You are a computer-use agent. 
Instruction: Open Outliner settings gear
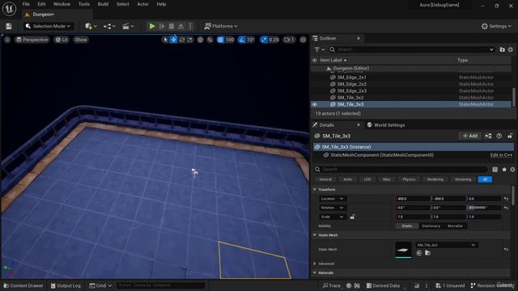click(511, 49)
